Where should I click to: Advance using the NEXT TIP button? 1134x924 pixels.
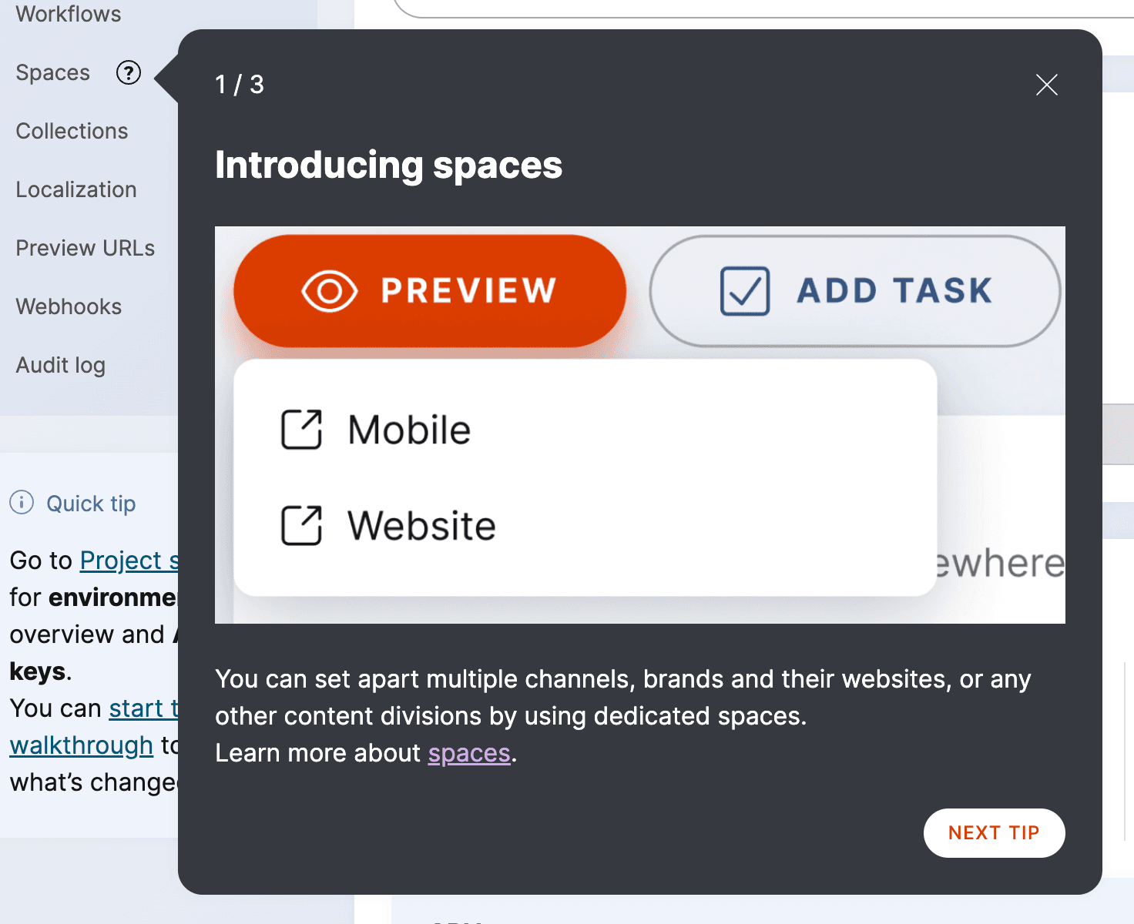tap(994, 832)
